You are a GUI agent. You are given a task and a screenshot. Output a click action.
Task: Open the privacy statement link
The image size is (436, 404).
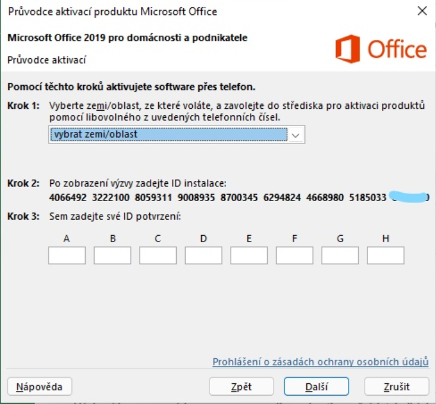tap(321, 362)
